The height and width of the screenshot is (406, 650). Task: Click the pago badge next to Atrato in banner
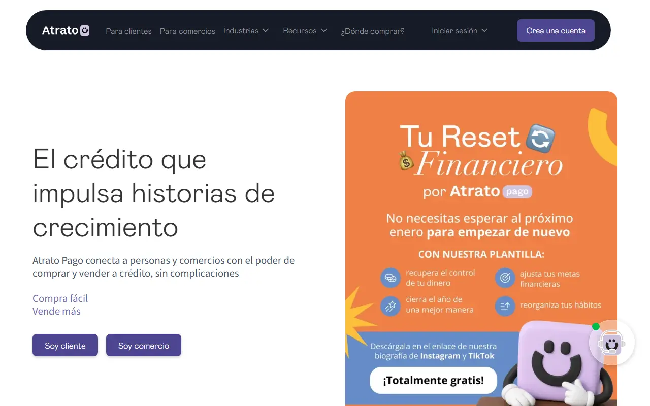tap(517, 192)
